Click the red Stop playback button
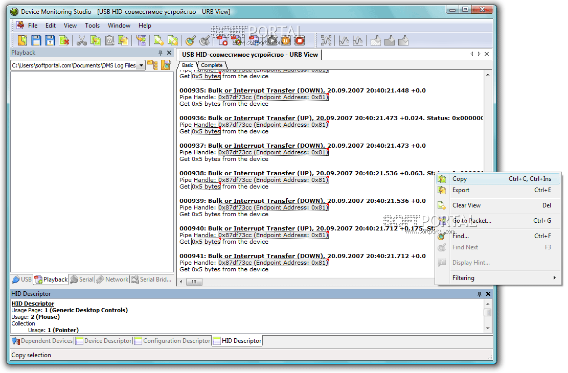 pyautogui.click(x=300, y=40)
